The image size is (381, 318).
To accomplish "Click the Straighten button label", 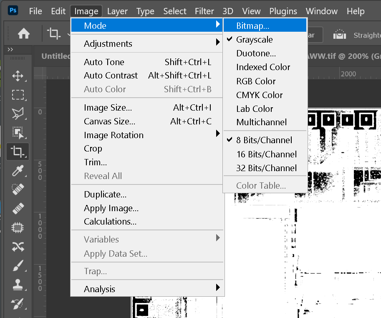I will [367, 35].
